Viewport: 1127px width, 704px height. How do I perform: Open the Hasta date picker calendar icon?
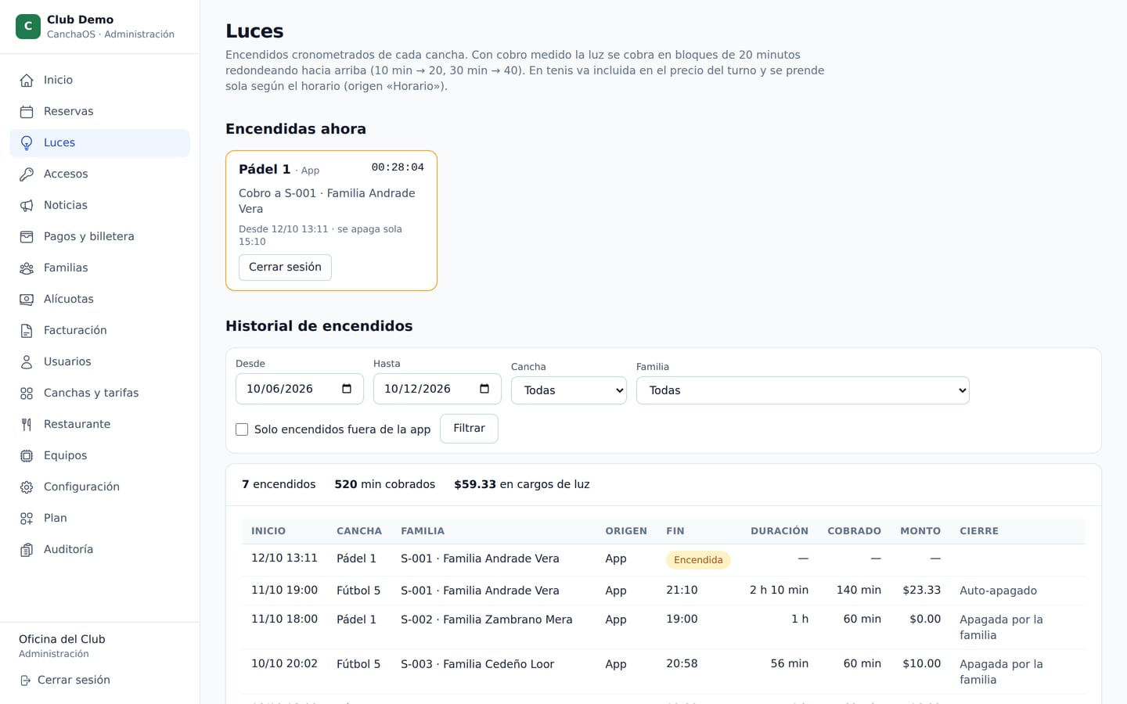(484, 389)
